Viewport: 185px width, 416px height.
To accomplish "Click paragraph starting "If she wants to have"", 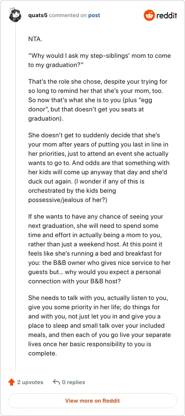I will [99, 249].
